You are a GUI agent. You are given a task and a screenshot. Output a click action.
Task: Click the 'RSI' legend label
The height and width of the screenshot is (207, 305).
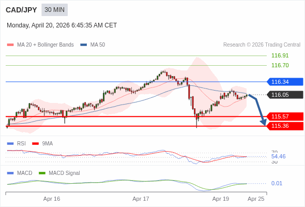[x=21, y=144]
